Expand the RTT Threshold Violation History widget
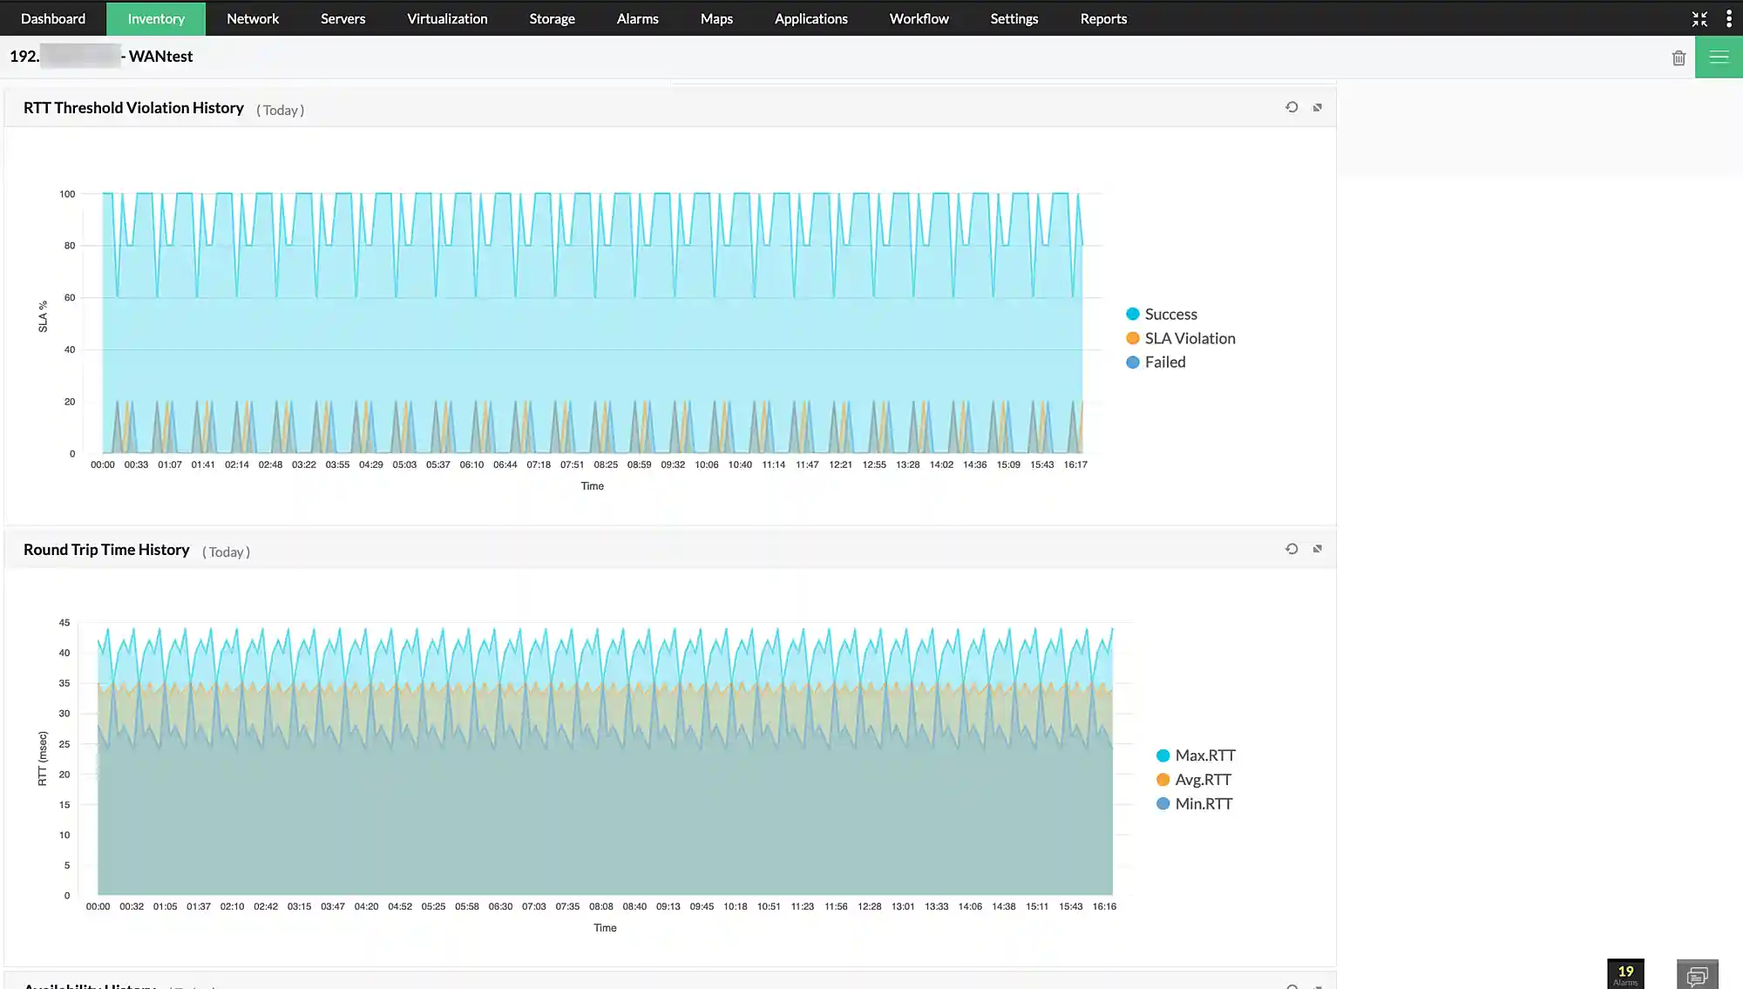The image size is (1743, 989). 1318,107
